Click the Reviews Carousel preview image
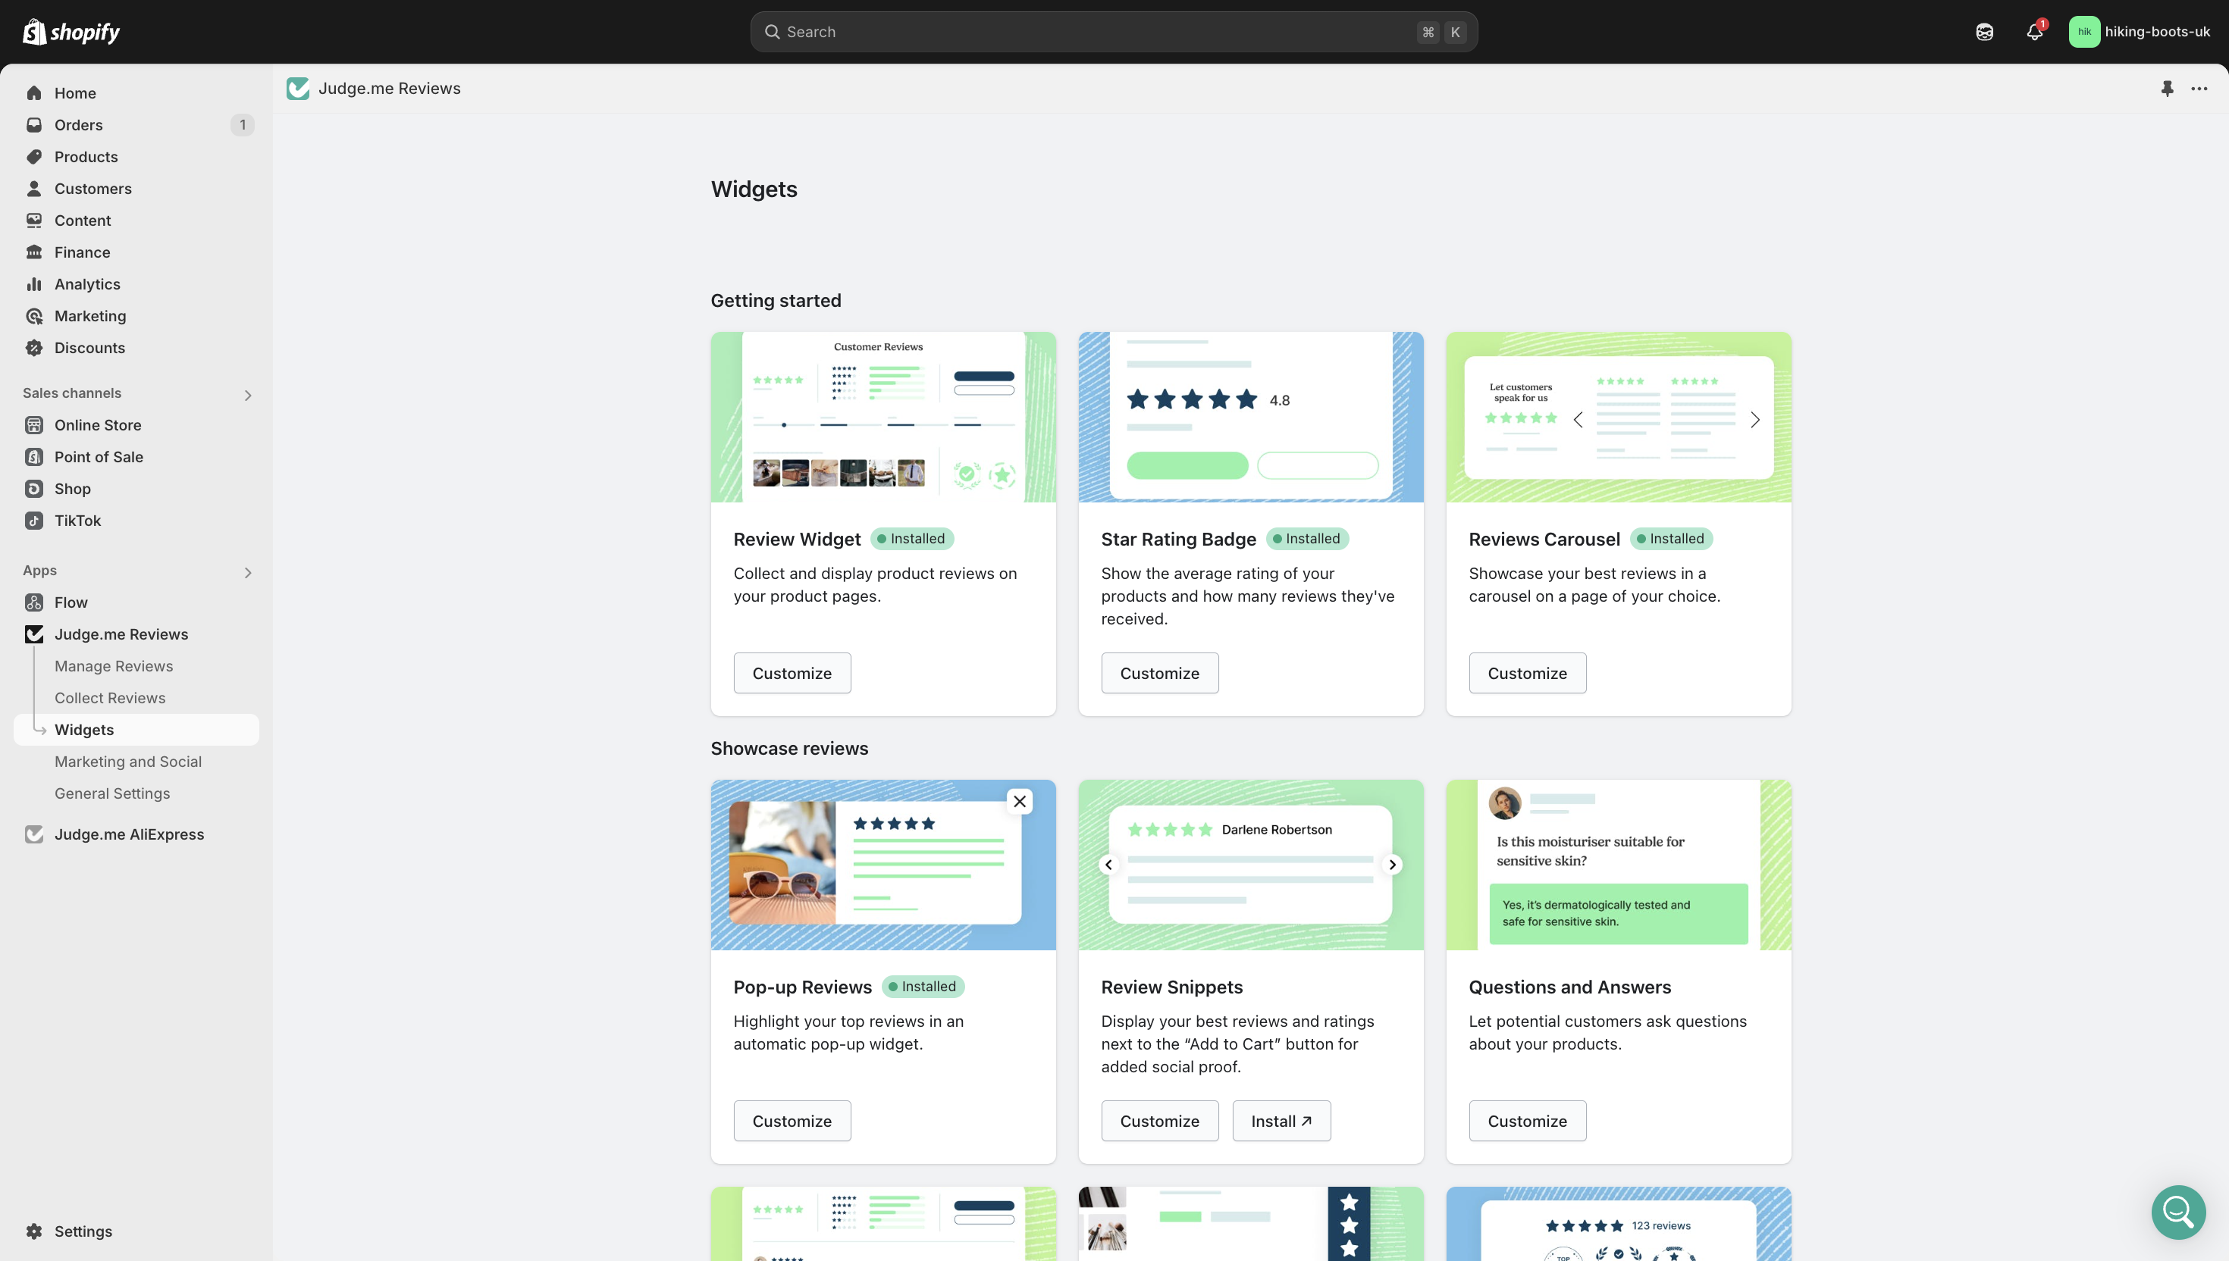This screenshot has height=1261, width=2229. [1618, 417]
